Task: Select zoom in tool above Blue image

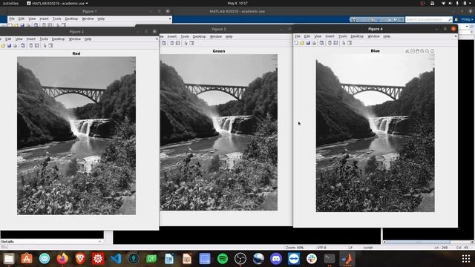Action: 422,51
